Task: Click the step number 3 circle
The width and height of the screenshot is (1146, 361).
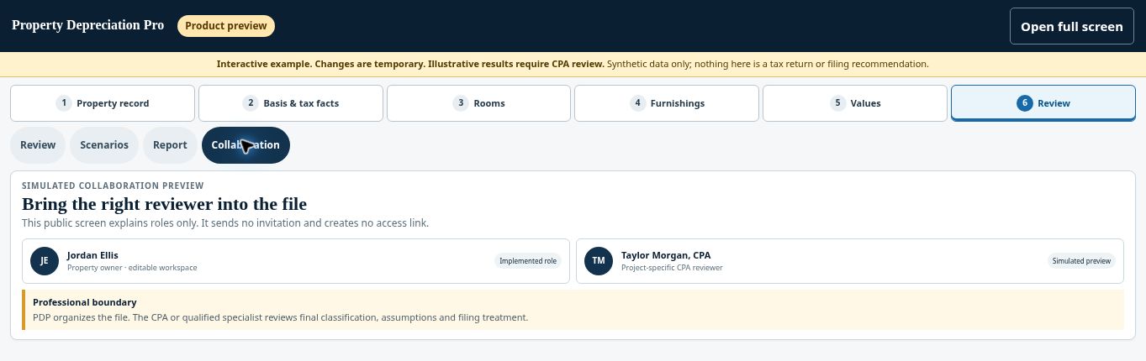Action: click(x=460, y=103)
